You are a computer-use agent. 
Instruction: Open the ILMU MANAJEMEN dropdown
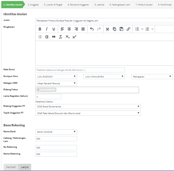[104, 76]
